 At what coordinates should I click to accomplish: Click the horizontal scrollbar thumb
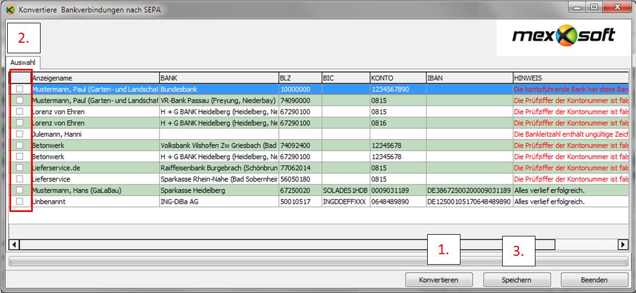pyautogui.click(x=287, y=244)
